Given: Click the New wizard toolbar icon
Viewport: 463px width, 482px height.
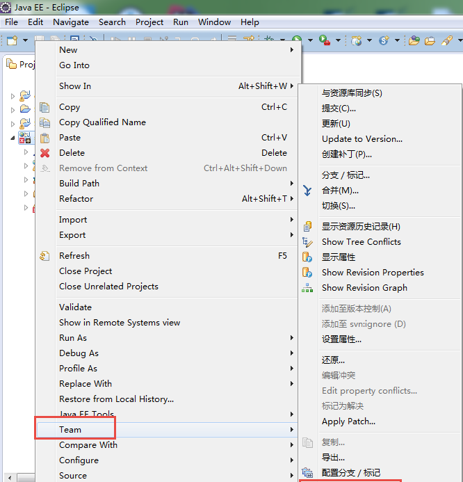Looking at the screenshot, I should click(x=12, y=40).
